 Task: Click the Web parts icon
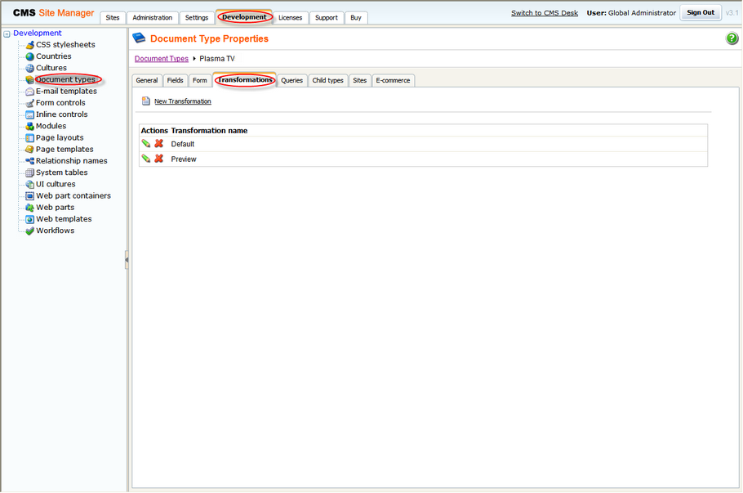[x=30, y=208]
